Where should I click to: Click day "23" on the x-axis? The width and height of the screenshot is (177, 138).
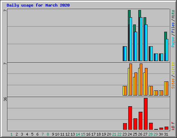pyautogui.click(x=124, y=134)
